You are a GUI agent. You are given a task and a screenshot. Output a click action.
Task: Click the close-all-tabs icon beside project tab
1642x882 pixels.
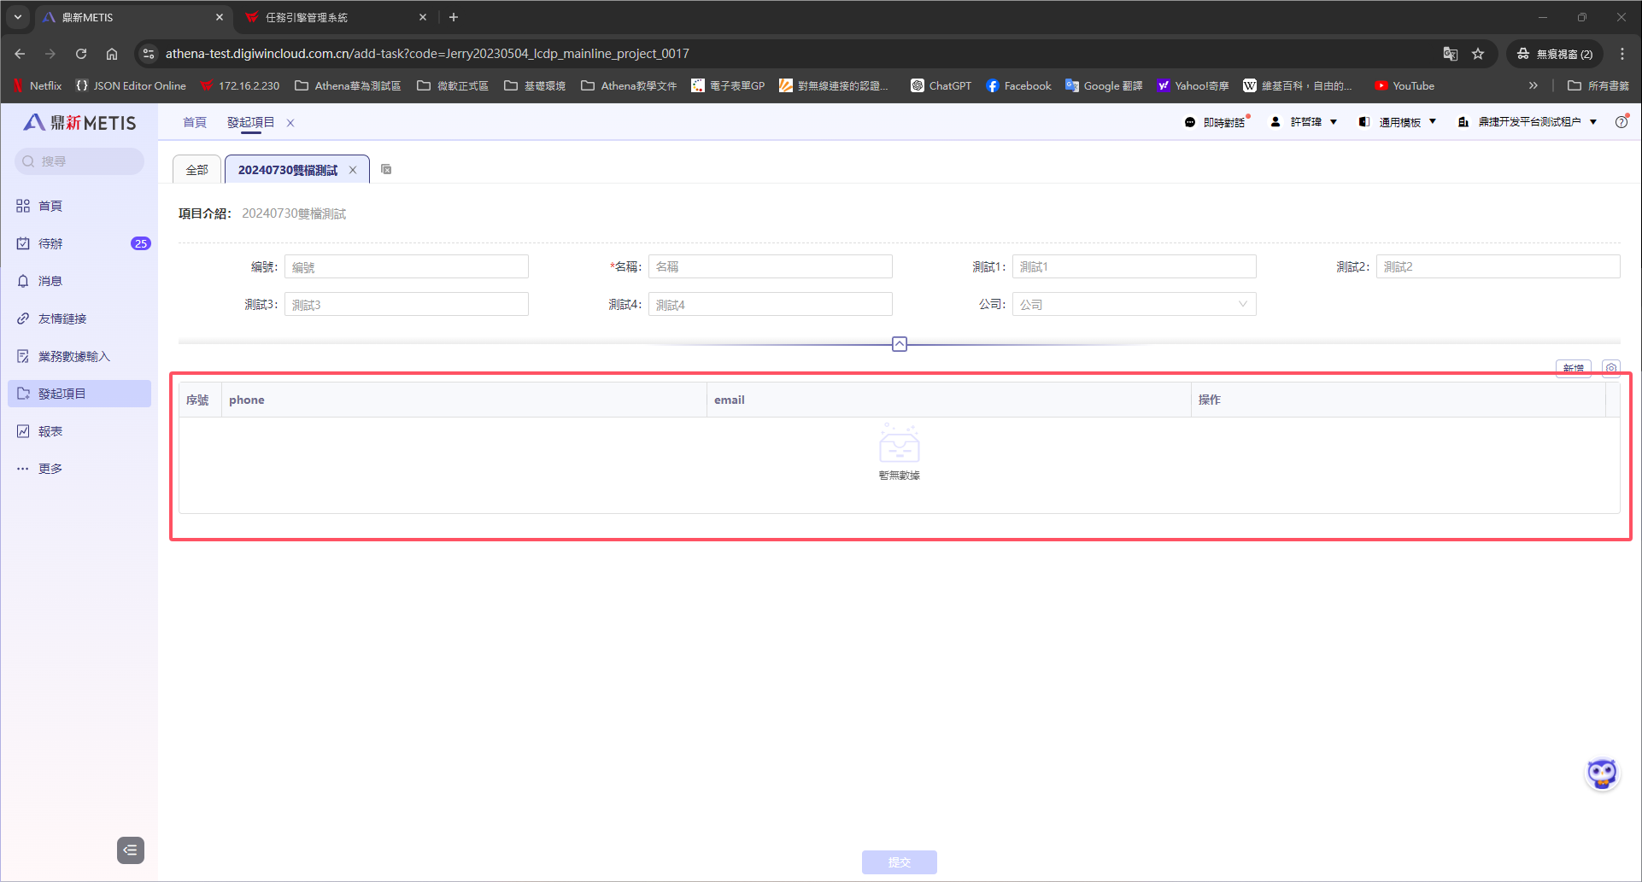(386, 169)
